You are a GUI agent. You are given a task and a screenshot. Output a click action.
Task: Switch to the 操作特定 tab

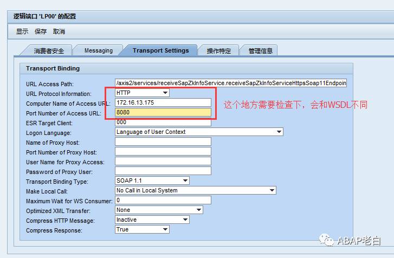click(218, 51)
